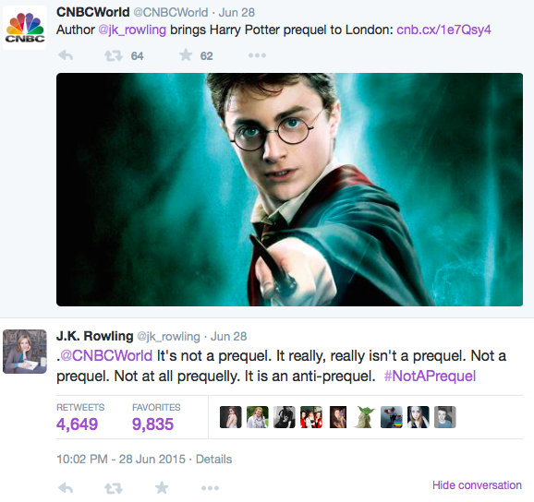Open more options on the CNBCWorld tweet
This screenshot has height=502, width=534.
pos(257,55)
